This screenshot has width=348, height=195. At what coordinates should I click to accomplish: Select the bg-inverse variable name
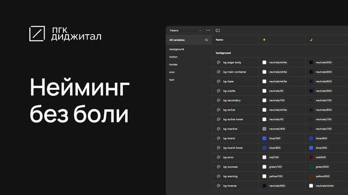(230, 186)
